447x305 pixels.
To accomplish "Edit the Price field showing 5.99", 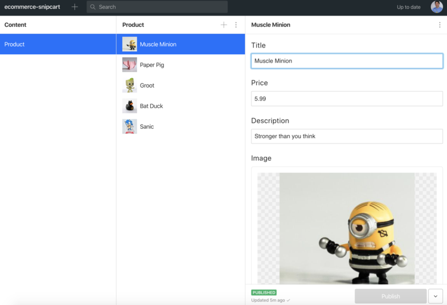I will [x=347, y=99].
